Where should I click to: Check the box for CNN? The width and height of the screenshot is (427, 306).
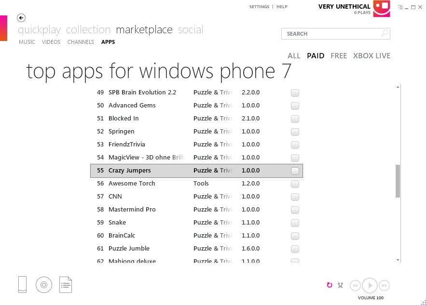tap(295, 197)
